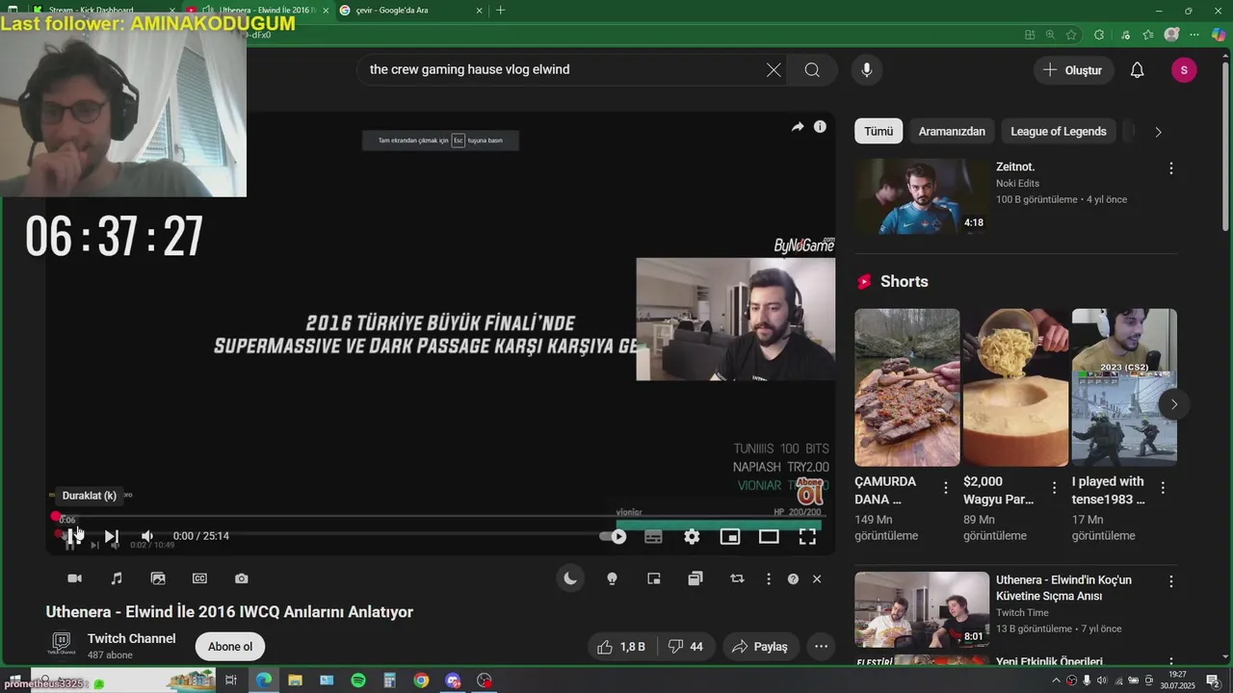This screenshot has height=693, width=1233.
Task: Open the vertical dots extension menu
Action: point(768,578)
